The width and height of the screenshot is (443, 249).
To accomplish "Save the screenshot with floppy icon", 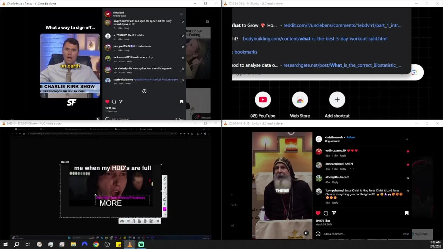I will (151, 221).
